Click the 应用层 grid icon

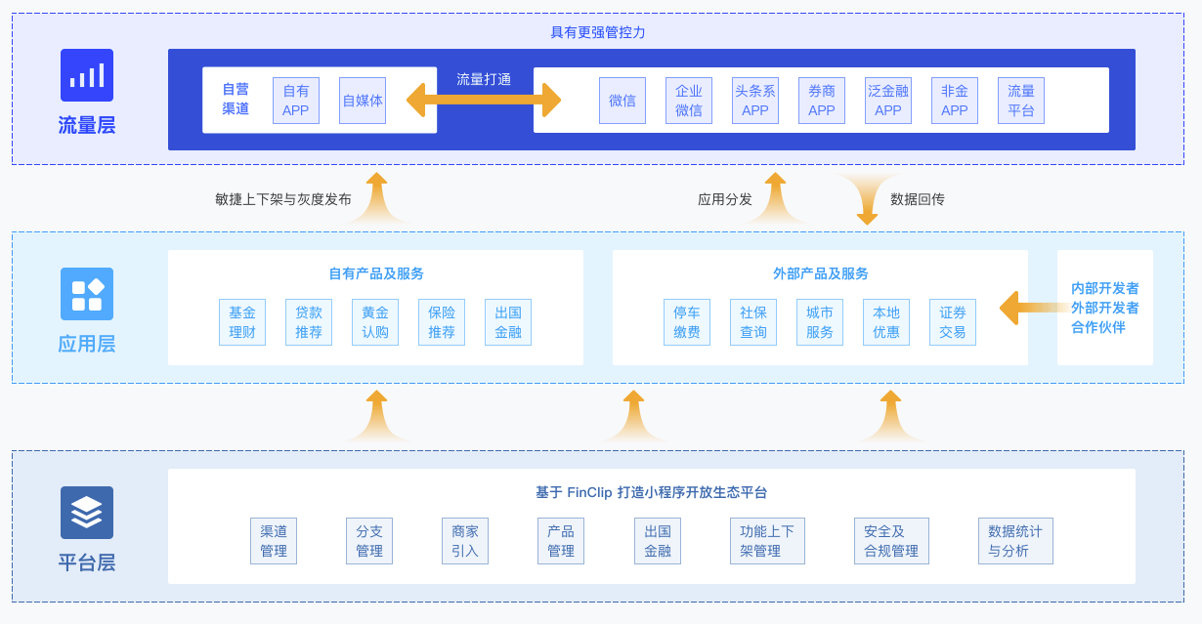[x=87, y=294]
